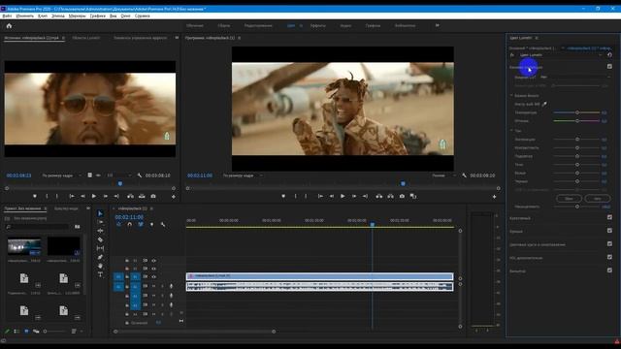Open the Маркеры menu
The height and width of the screenshot is (349, 621).
click(77, 16)
